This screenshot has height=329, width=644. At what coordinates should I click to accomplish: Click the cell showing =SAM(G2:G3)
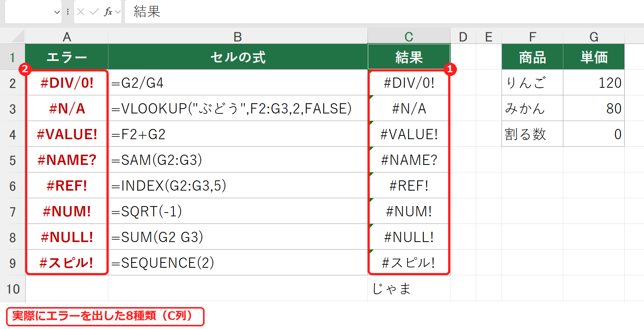click(x=238, y=160)
